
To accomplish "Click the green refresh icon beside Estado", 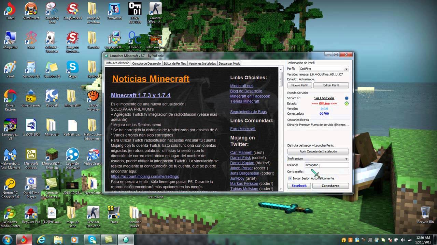I will [347, 103].
